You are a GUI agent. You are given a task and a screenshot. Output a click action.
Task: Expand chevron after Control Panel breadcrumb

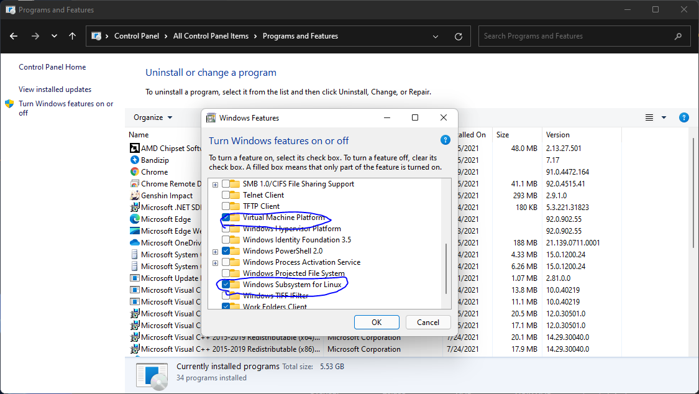click(x=166, y=36)
